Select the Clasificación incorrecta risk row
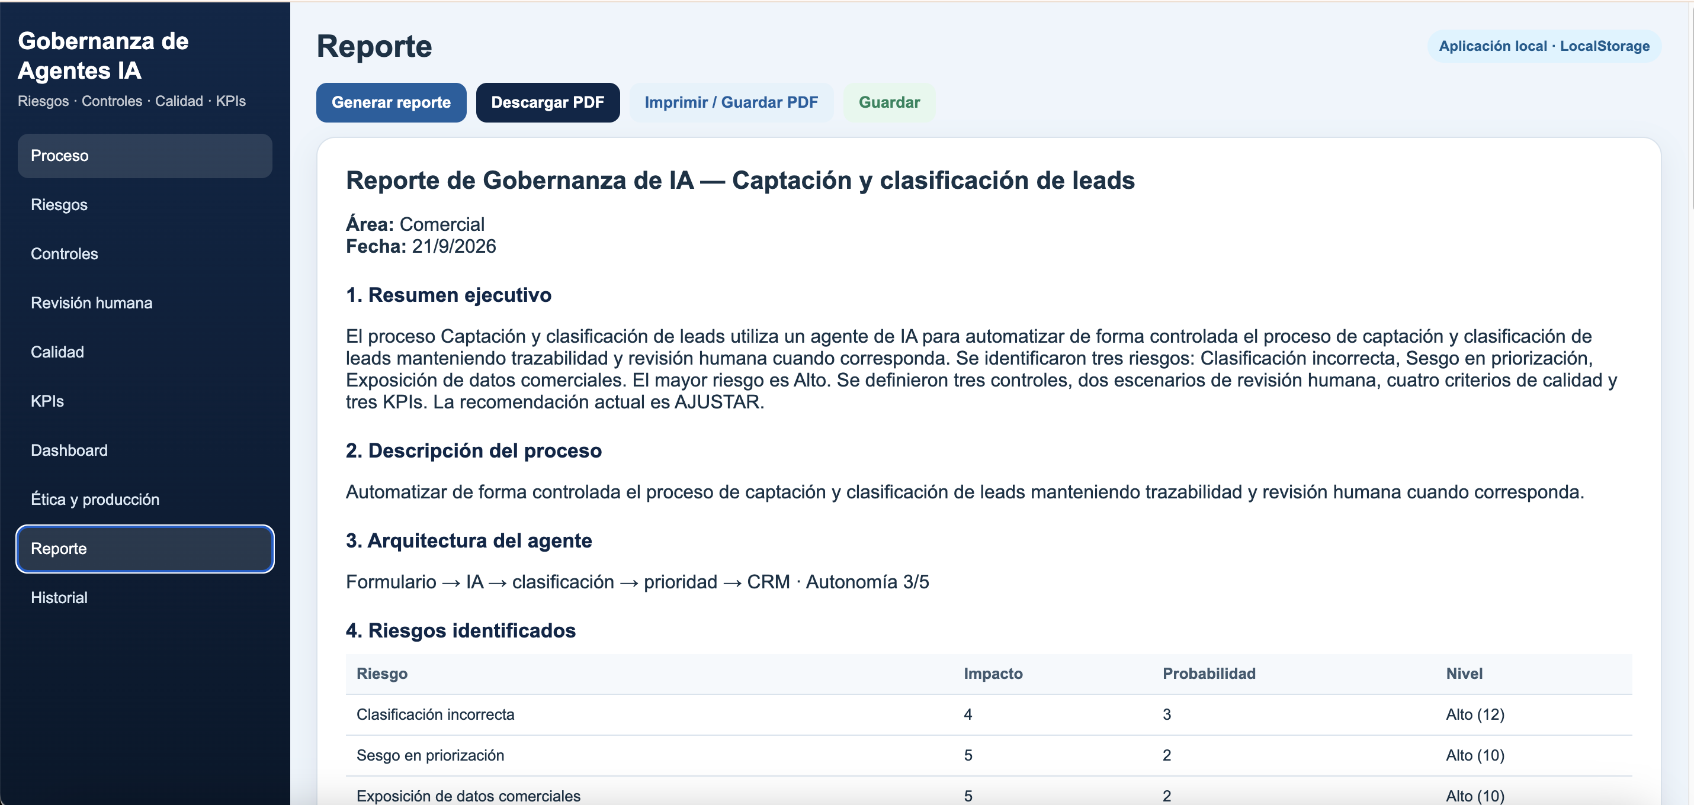Image resolution: width=1694 pixels, height=805 pixels. coord(989,715)
